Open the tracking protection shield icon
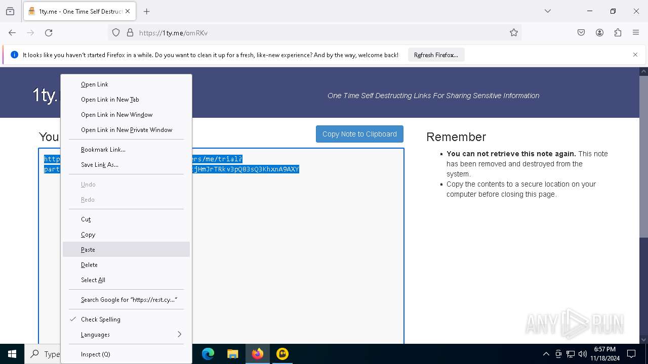648x364 pixels. (116, 33)
